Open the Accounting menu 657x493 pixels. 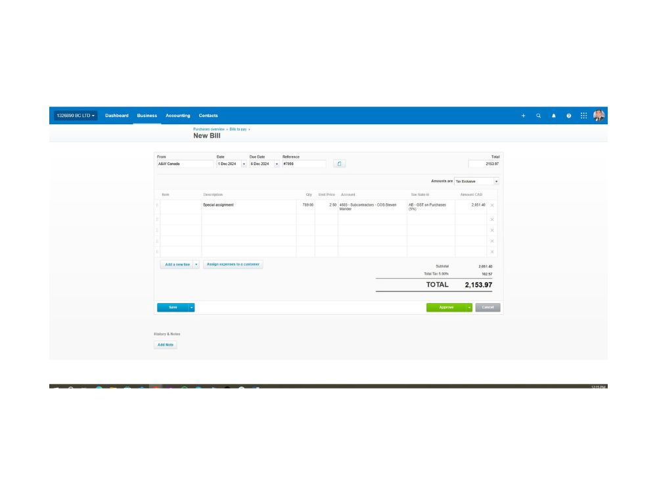177,115
